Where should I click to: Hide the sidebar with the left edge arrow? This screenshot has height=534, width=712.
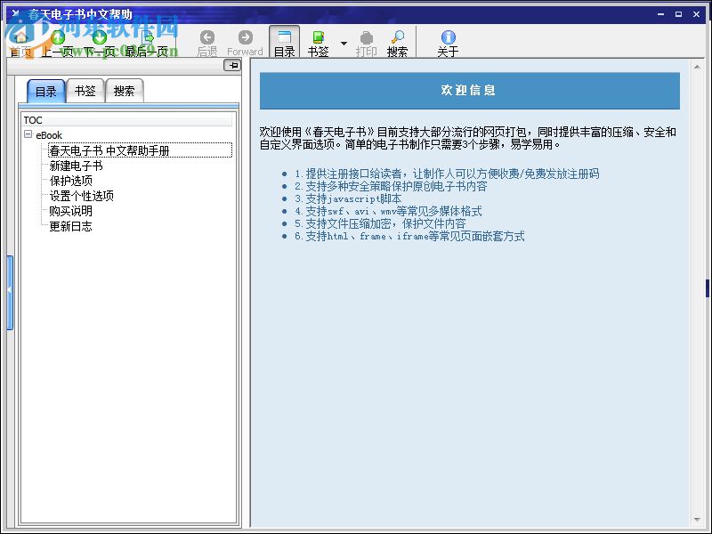(x=7, y=289)
